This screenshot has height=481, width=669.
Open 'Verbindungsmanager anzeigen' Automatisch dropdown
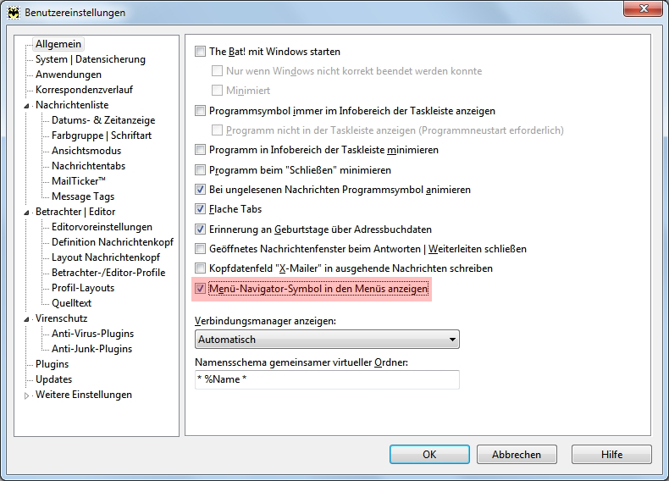[327, 340]
